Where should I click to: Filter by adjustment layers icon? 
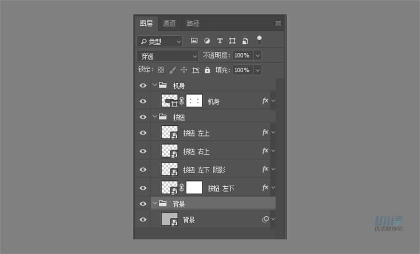pos(207,41)
